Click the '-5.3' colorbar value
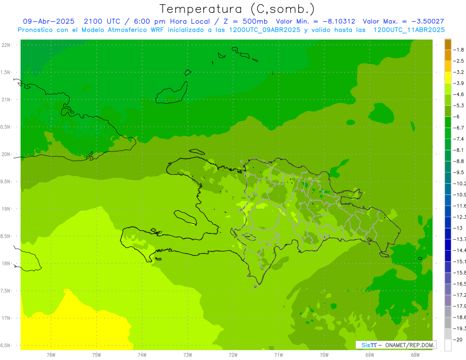The width and height of the screenshot is (466, 360). [459, 106]
